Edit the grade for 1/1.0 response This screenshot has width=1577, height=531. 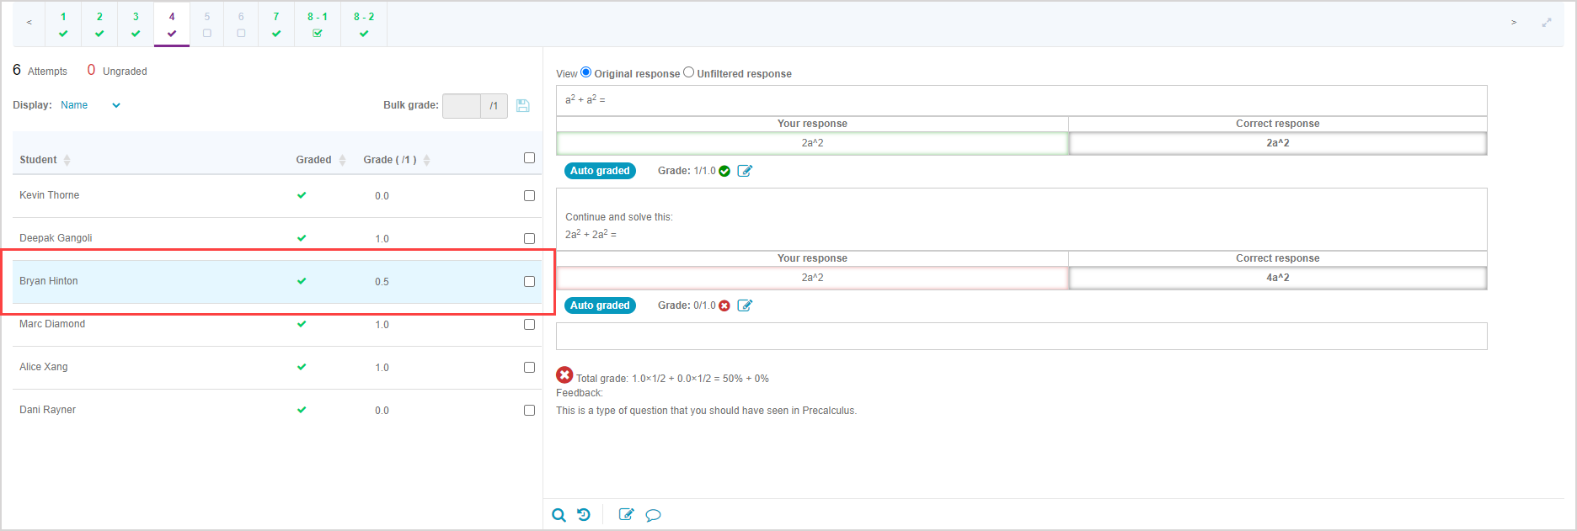(745, 171)
